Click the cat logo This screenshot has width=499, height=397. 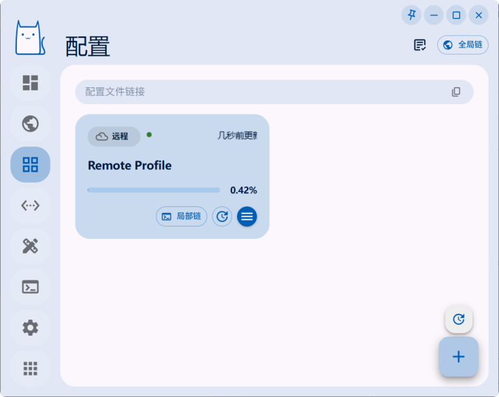(31, 38)
